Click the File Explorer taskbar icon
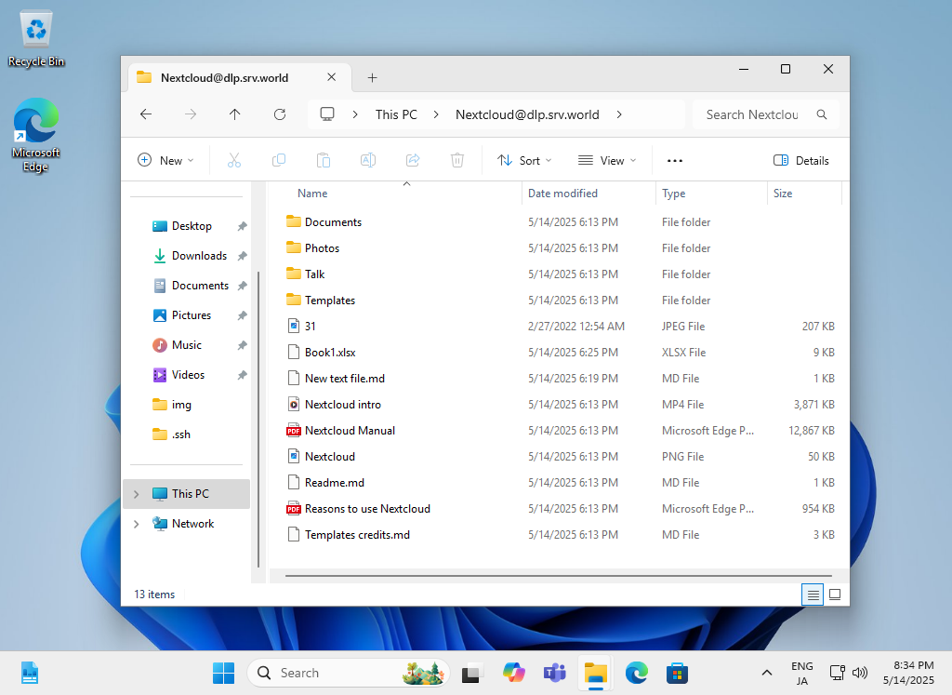Viewport: 952px width, 695px height. [596, 673]
